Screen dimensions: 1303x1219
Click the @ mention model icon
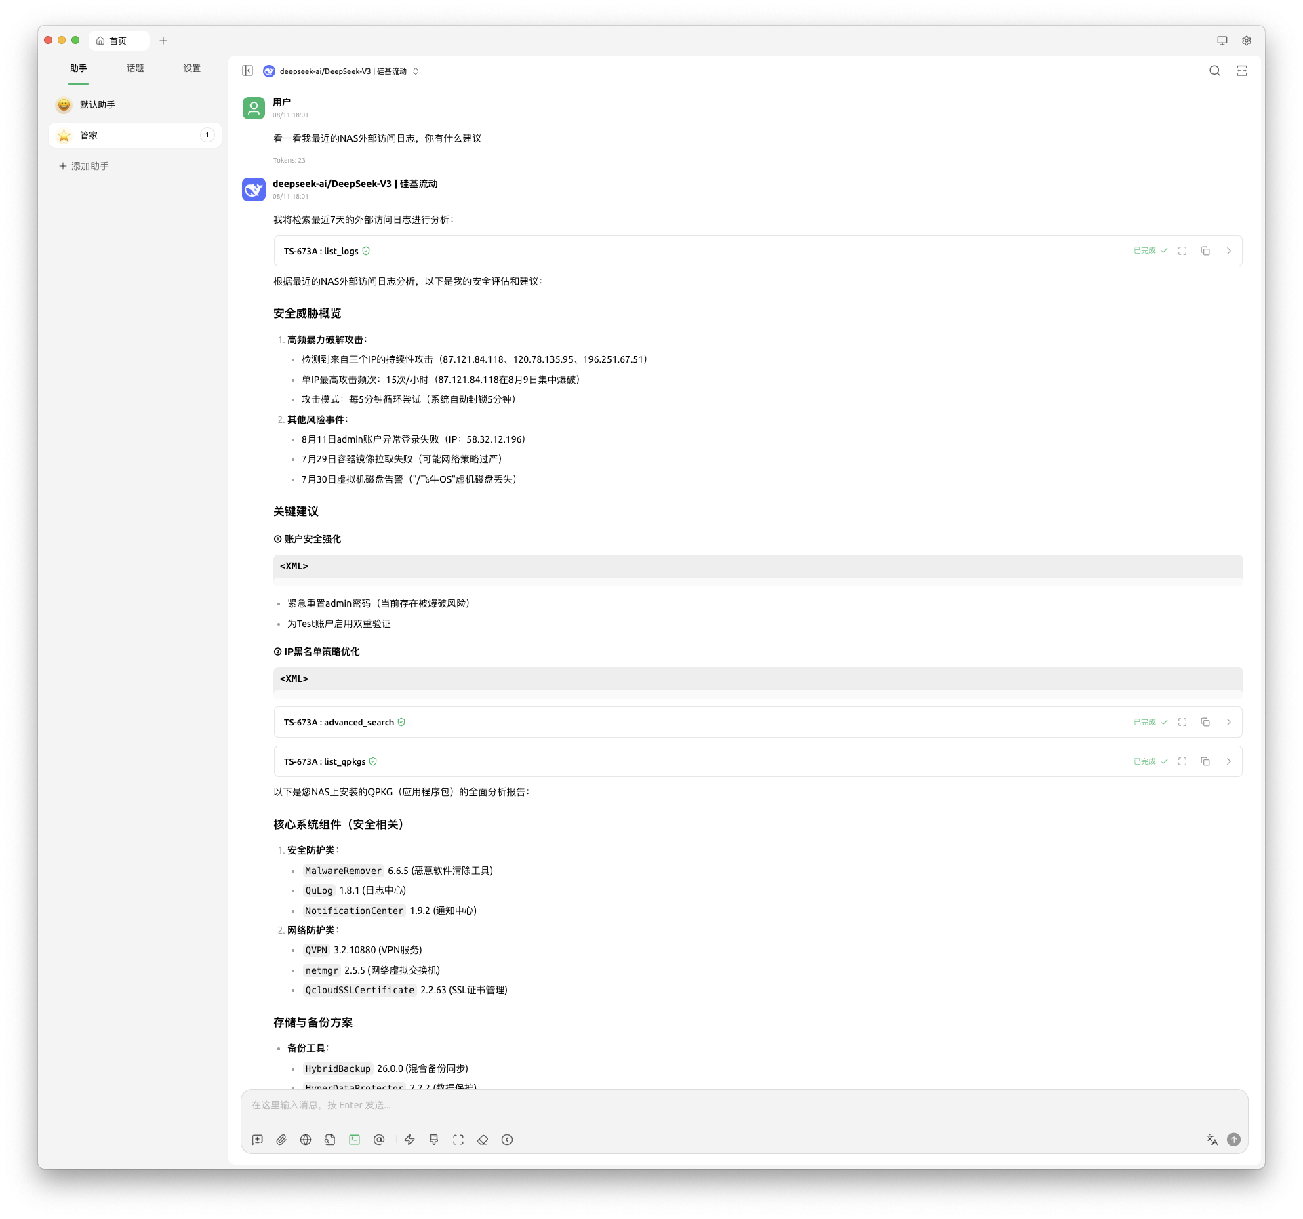tap(379, 1140)
